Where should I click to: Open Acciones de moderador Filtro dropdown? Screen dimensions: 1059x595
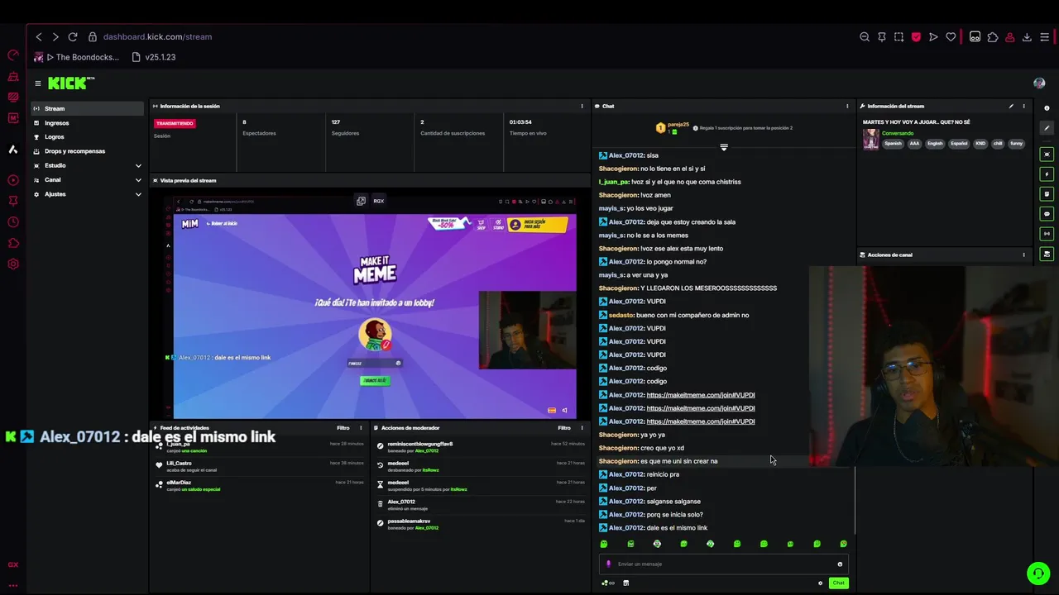tap(564, 428)
